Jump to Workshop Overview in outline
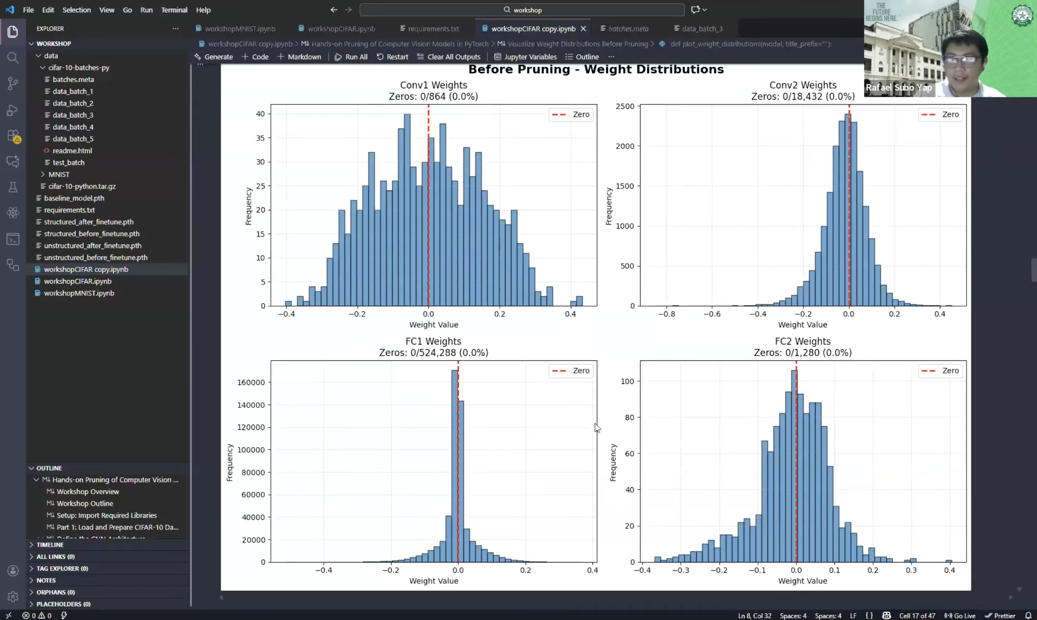1037x620 pixels. click(x=88, y=492)
